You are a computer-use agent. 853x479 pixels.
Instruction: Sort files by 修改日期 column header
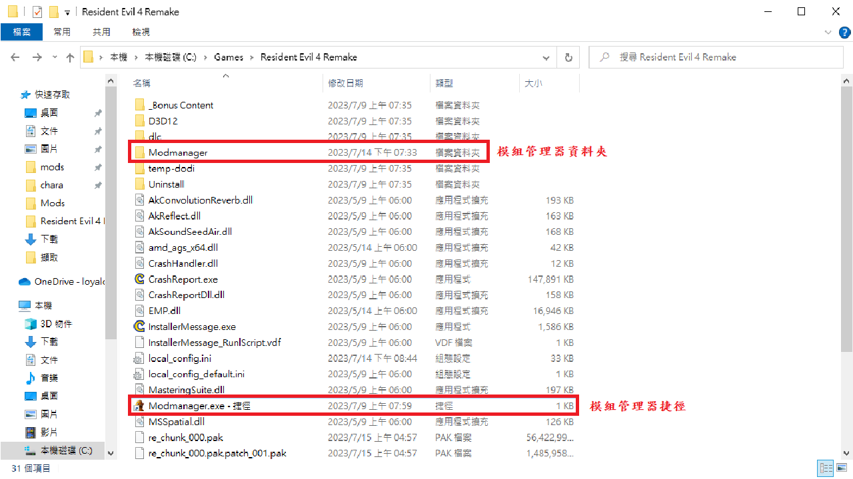tap(345, 83)
